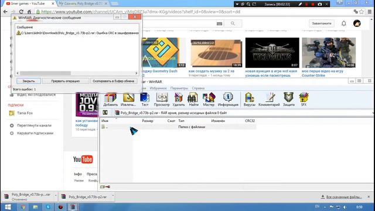
Task: Click Скопировать в буфер обмена button
Action: (114, 81)
